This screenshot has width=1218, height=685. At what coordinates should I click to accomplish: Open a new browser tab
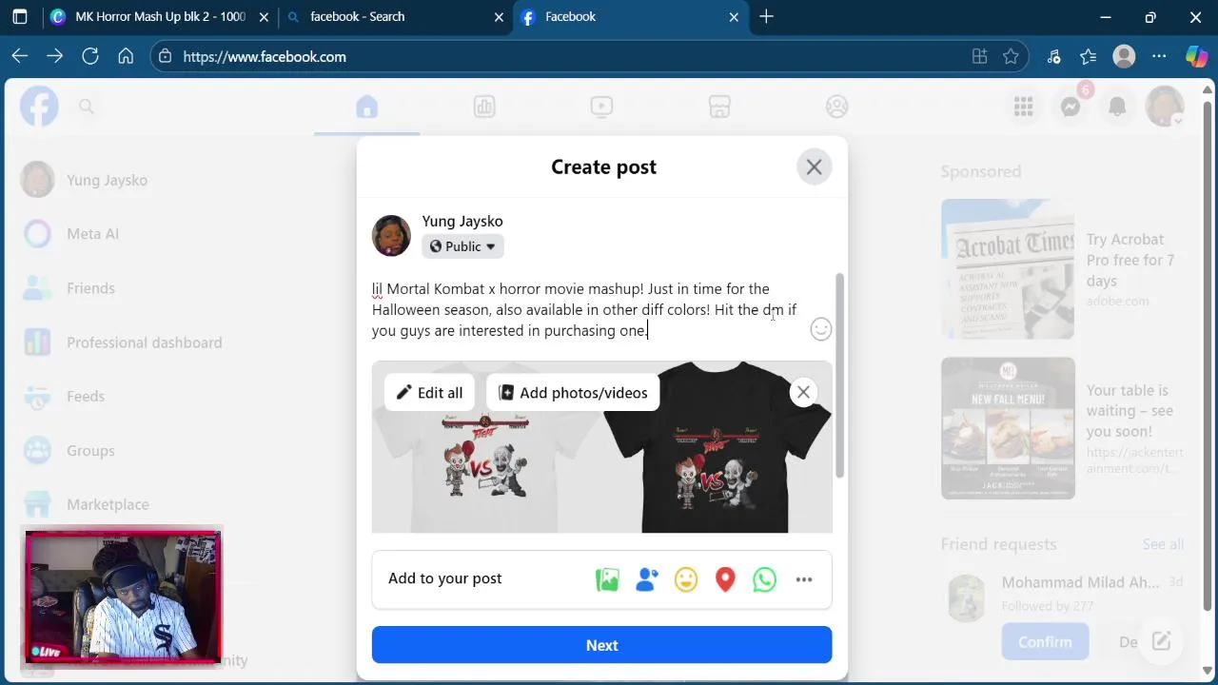pyautogui.click(x=766, y=16)
